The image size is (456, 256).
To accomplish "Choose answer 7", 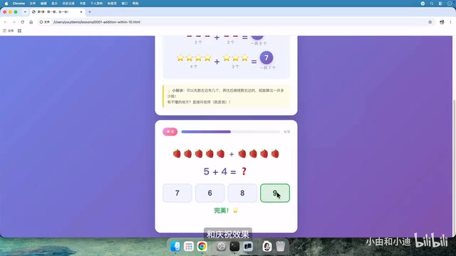I will tap(177, 193).
